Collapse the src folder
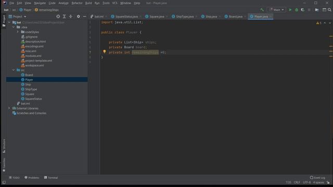Image resolution: width=333 pixels, height=187 pixels. pos(14,70)
